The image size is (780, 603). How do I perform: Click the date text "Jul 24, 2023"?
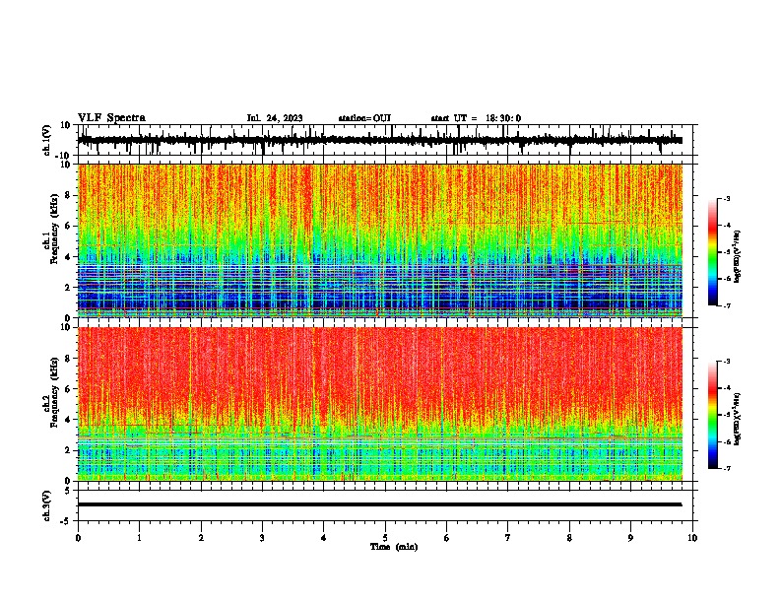[275, 118]
